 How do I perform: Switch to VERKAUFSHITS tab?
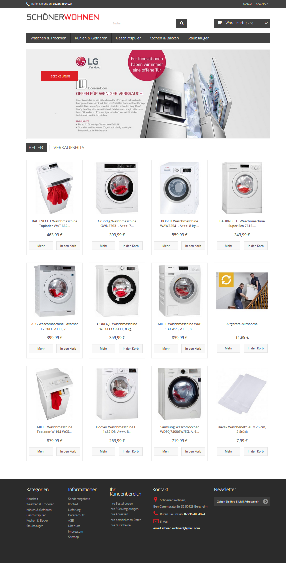[x=69, y=148]
